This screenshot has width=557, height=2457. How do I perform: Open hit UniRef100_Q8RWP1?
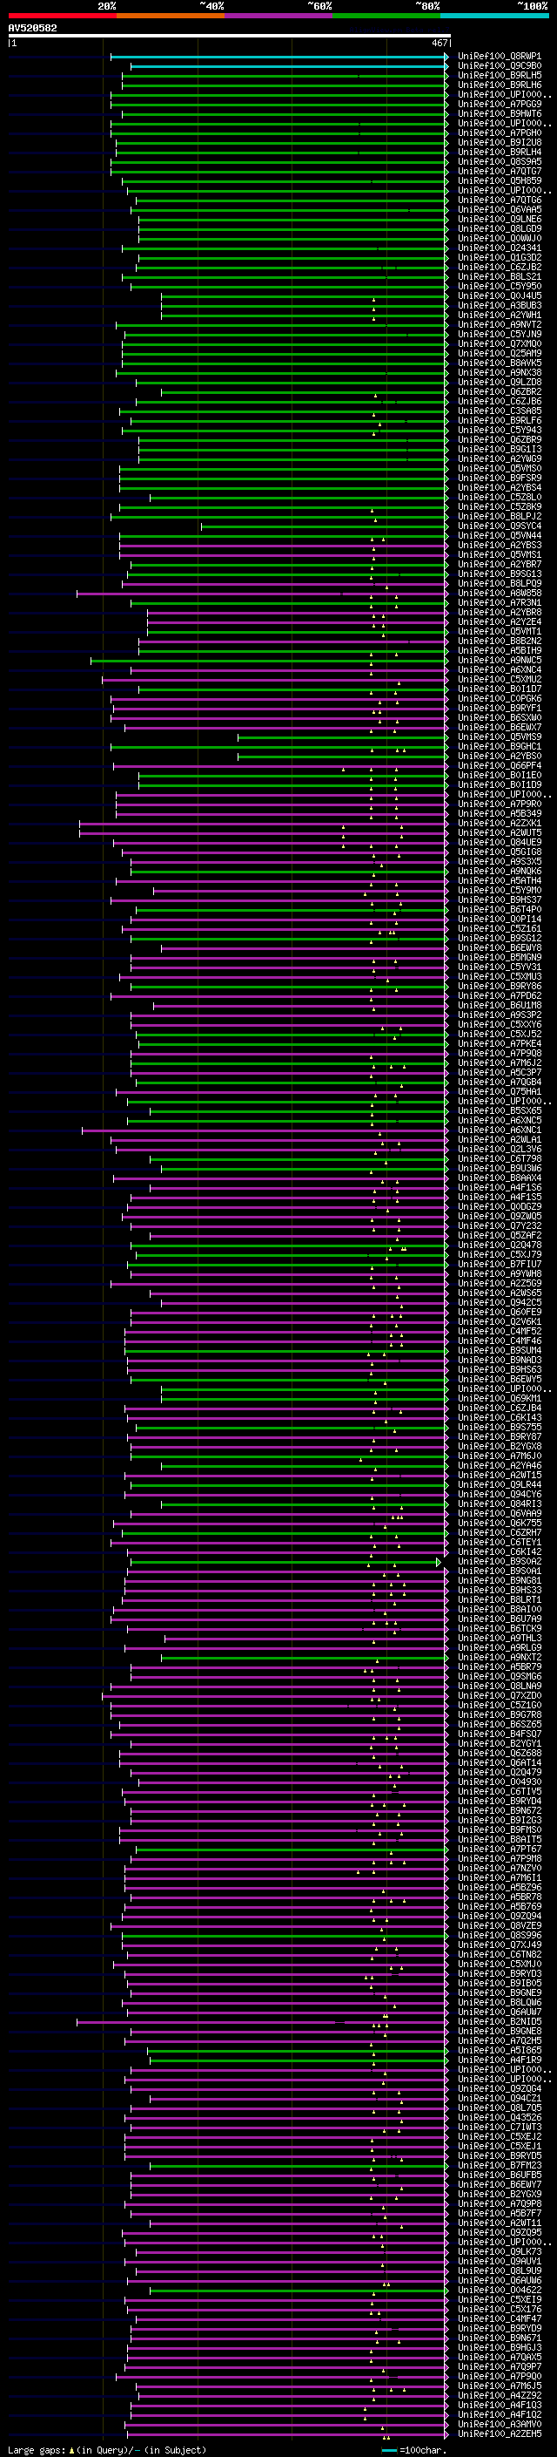499,57
